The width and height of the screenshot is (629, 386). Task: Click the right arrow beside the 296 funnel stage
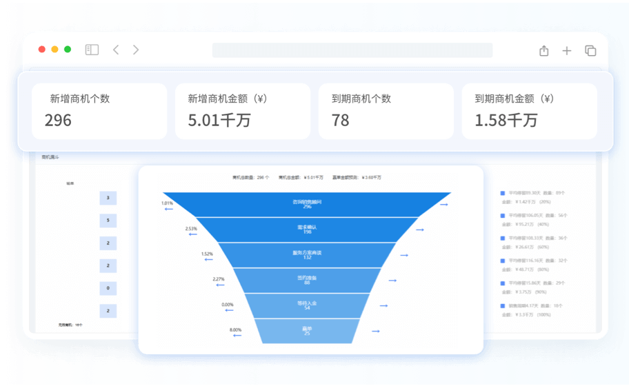click(445, 205)
